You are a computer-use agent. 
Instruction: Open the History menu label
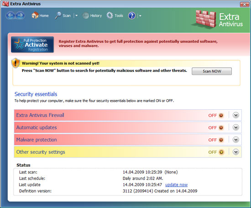click(96, 15)
